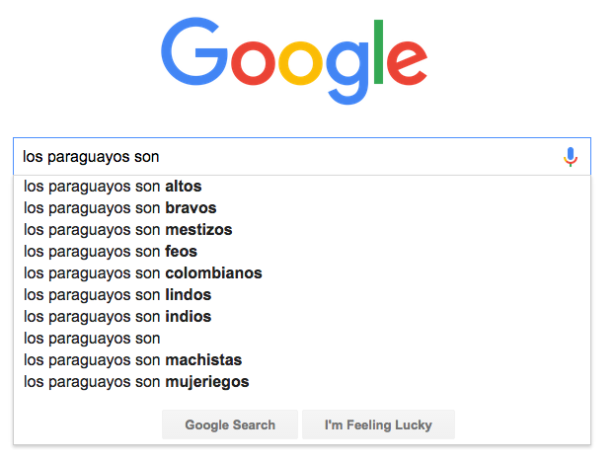615x462 pixels.
Task: Click the voice search microphone icon
Action: (571, 157)
